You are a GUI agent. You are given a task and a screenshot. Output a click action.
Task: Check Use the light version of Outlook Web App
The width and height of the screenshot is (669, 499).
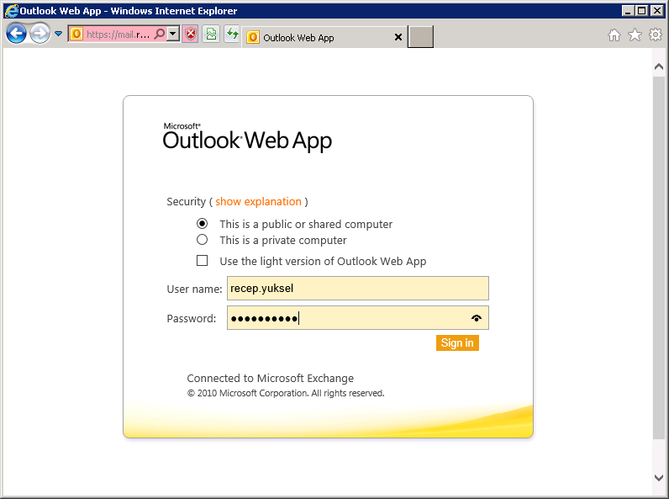203,261
